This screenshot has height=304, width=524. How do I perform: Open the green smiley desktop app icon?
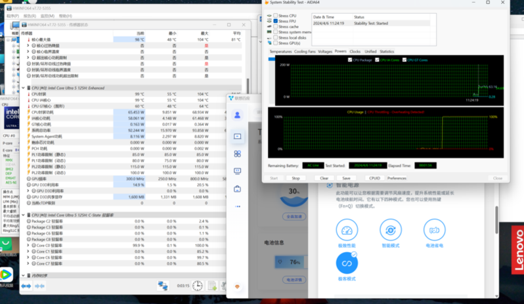click(x=5, y=244)
